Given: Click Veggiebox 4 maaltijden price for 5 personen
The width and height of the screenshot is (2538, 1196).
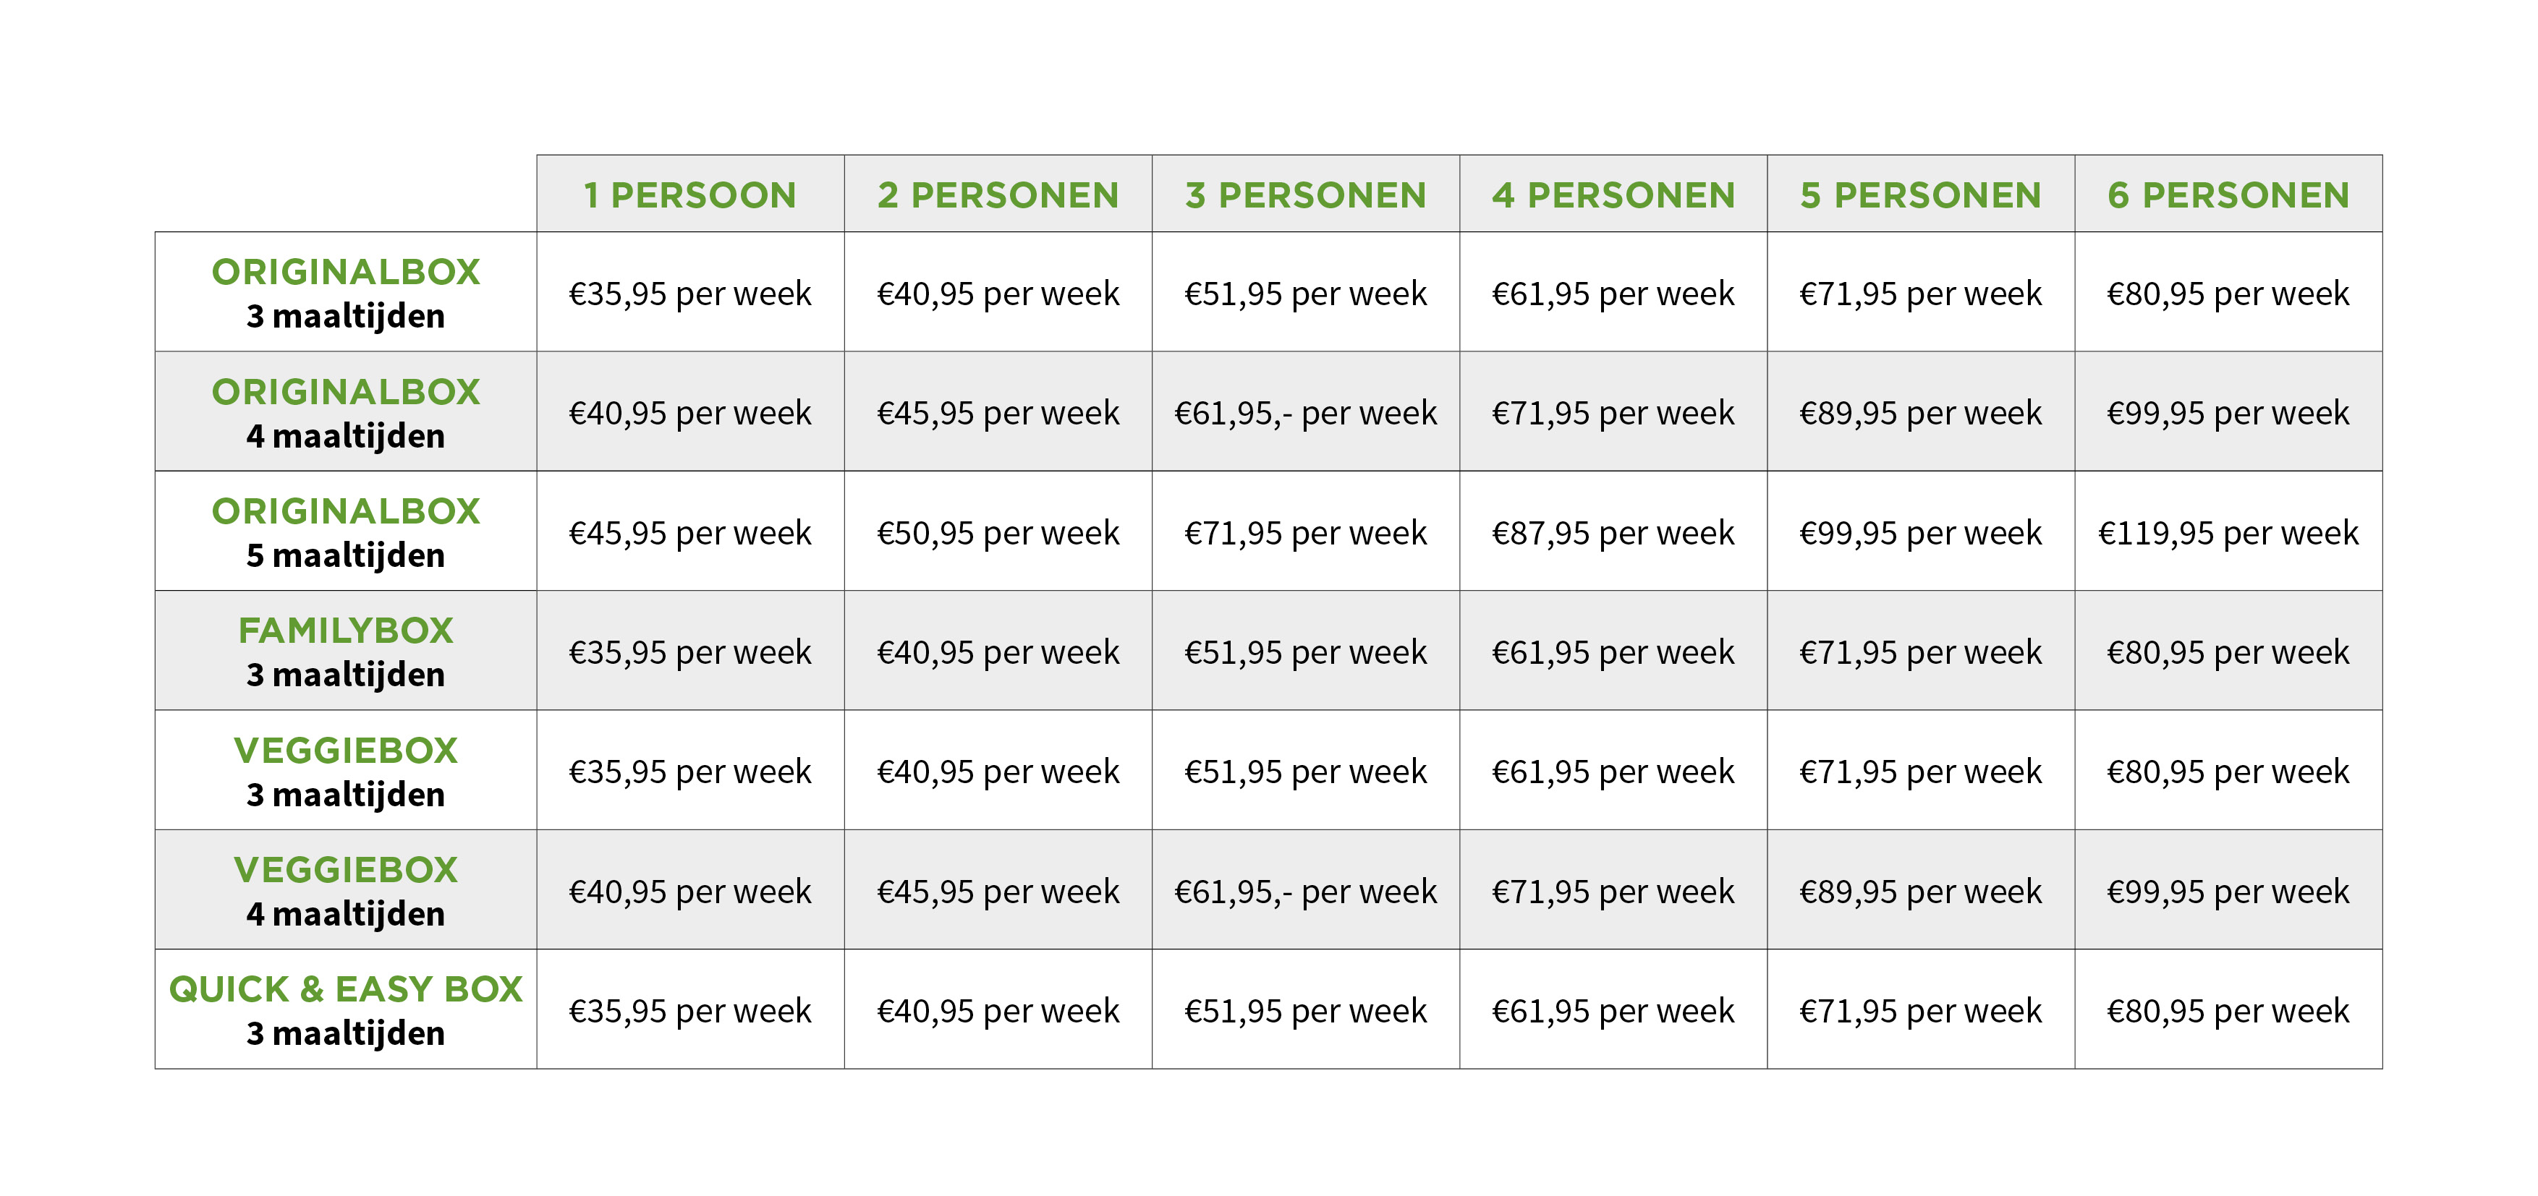Looking at the screenshot, I should coord(1920,891).
